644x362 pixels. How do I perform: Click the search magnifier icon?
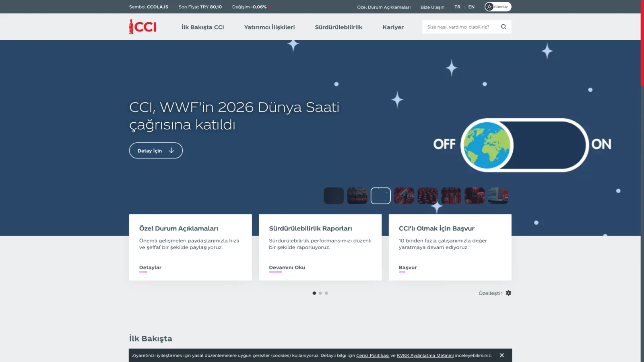(x=504, y=27)
